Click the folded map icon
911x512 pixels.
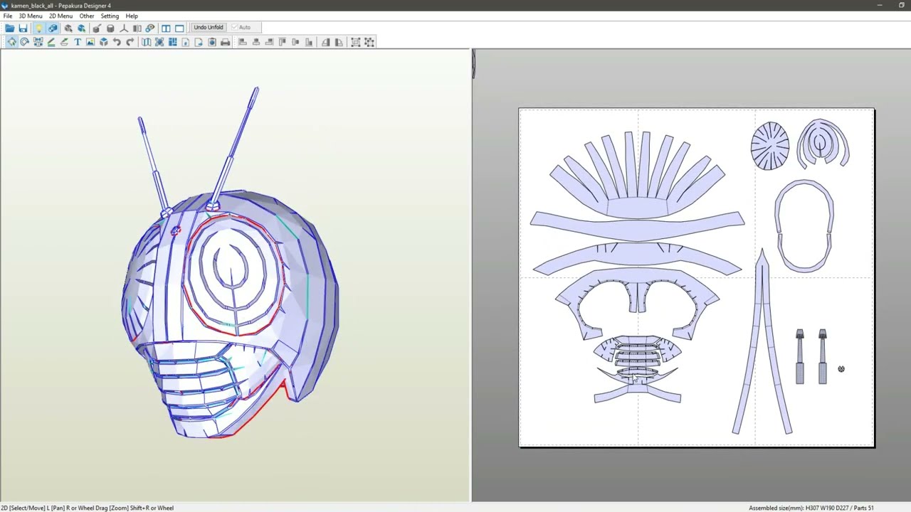(146, 42)
